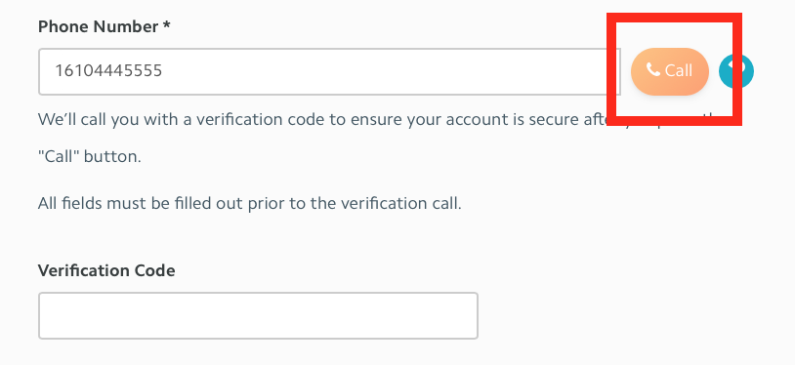Click the phone handset icon in the Call button

(x=653, y=69)
